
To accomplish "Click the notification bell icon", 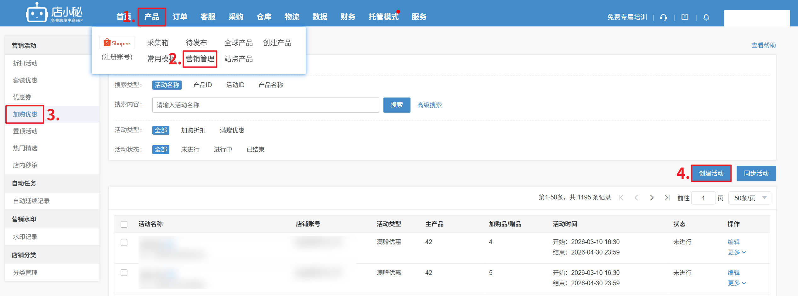I will (706, 17).
